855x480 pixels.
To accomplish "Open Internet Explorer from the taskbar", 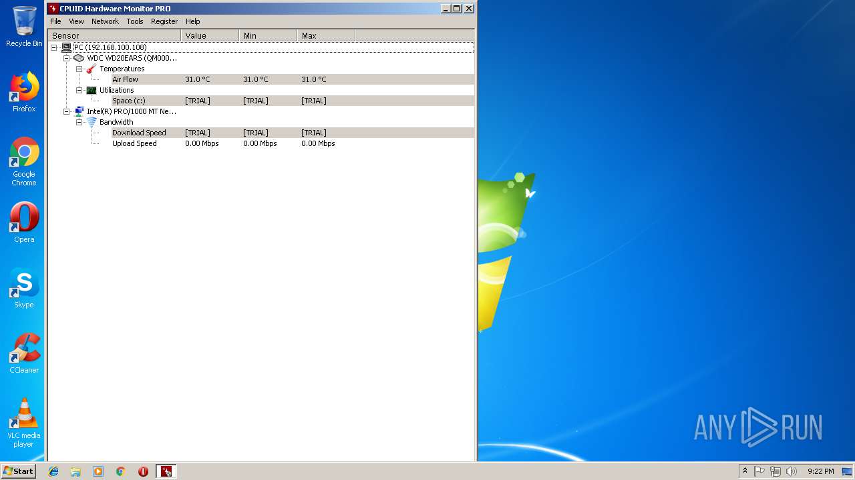I will [53, 471].
